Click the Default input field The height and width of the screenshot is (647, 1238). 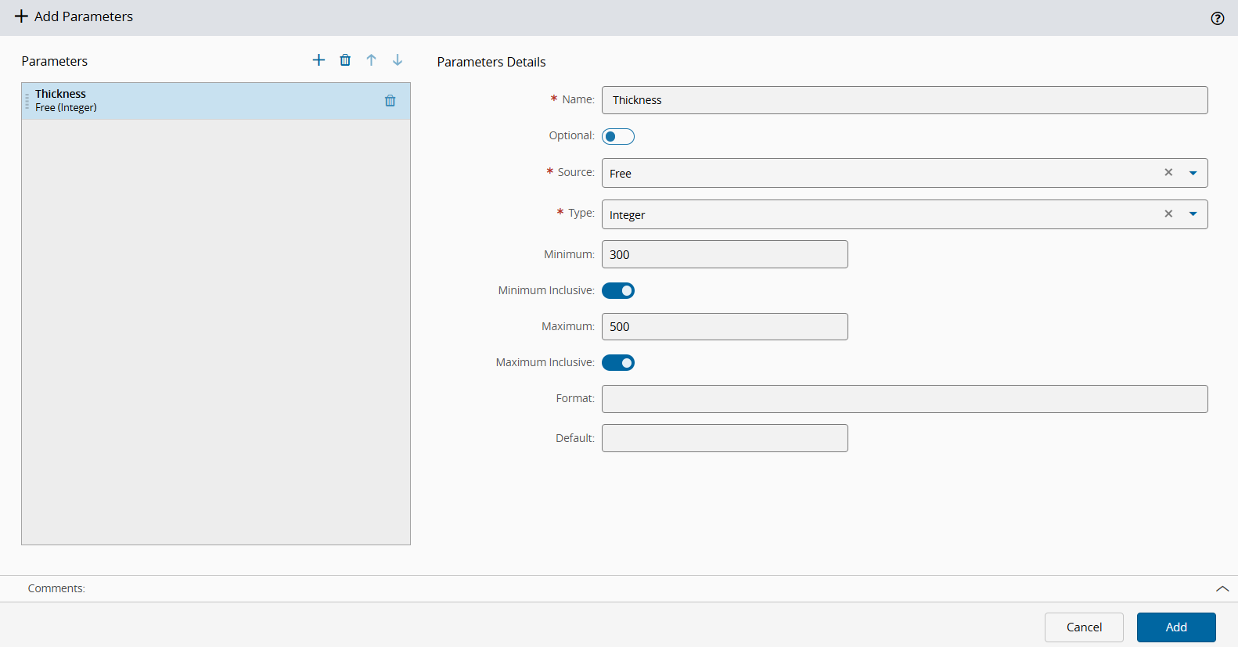(x=725, y=438)
